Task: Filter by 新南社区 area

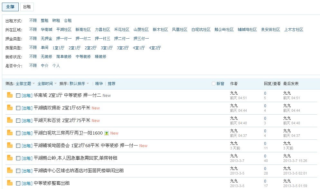Action: tap(83, 30)
